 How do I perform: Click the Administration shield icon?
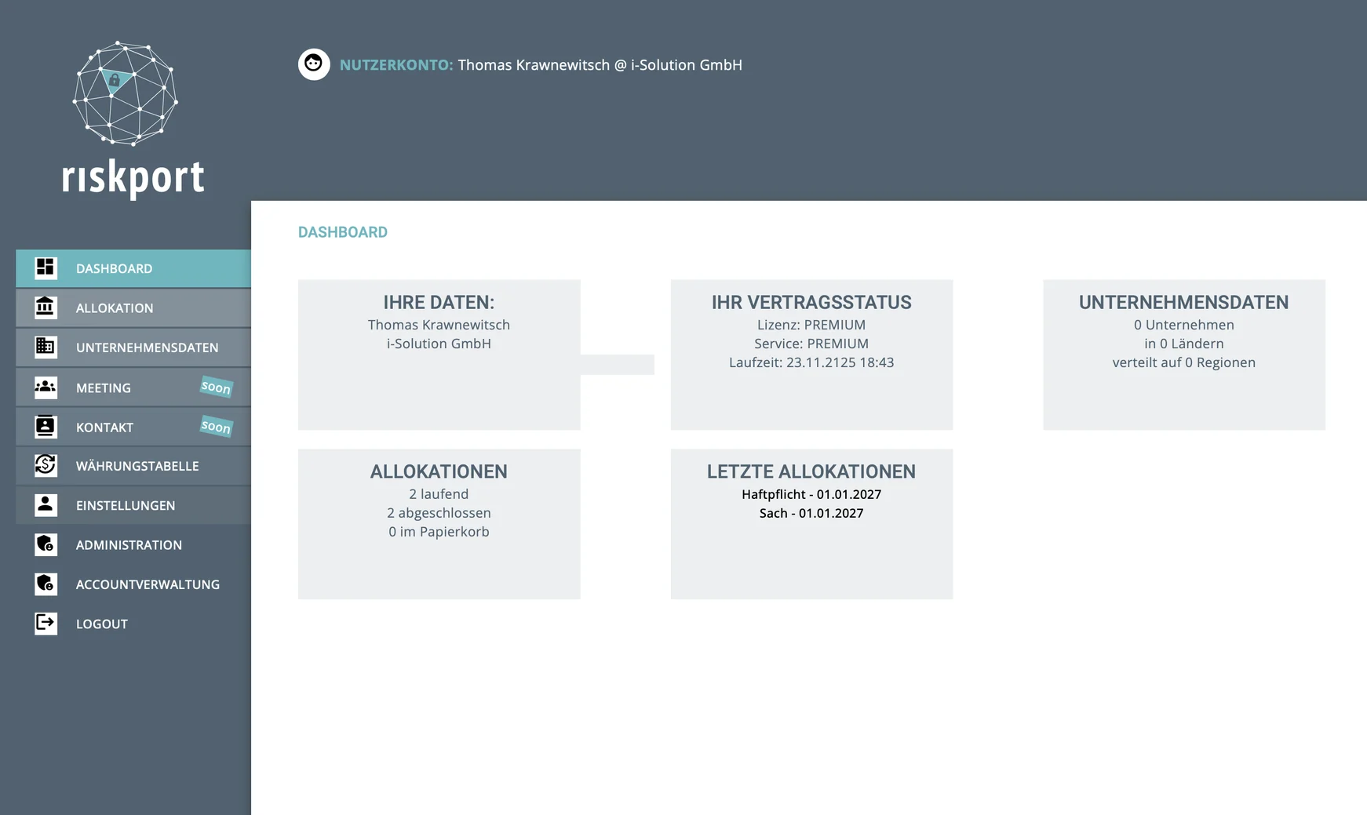(x=46, y=544)
